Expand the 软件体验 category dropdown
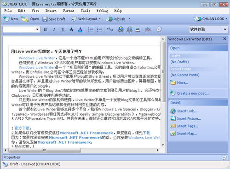Viewport: 230px width, 169px height. 208,29
